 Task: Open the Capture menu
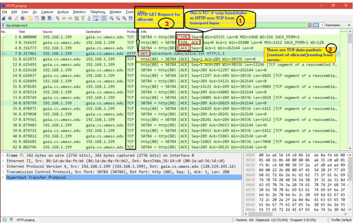click(47, 12)
